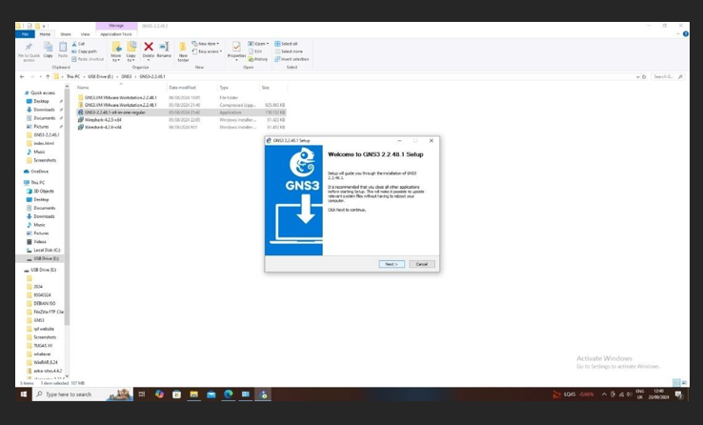Show hidden system tray icons chevron
This screenshot has width=703, height=425.
point(604,395)
